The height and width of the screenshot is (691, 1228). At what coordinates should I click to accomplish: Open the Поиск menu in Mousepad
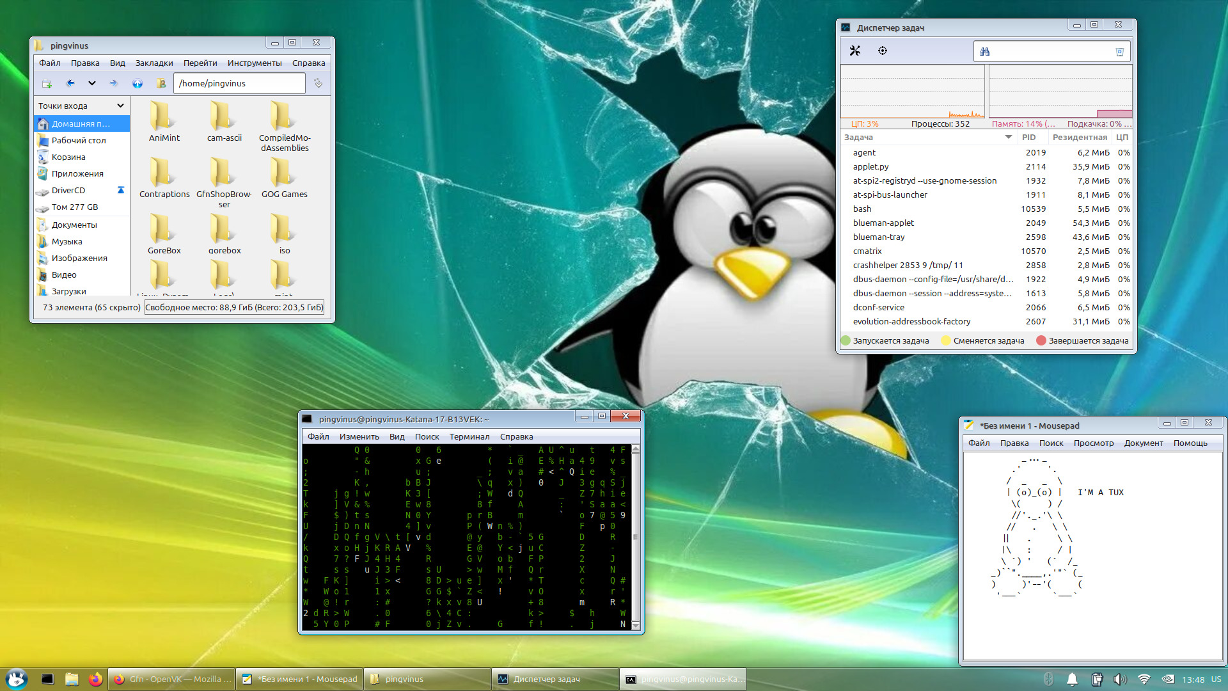(1051, 443)
